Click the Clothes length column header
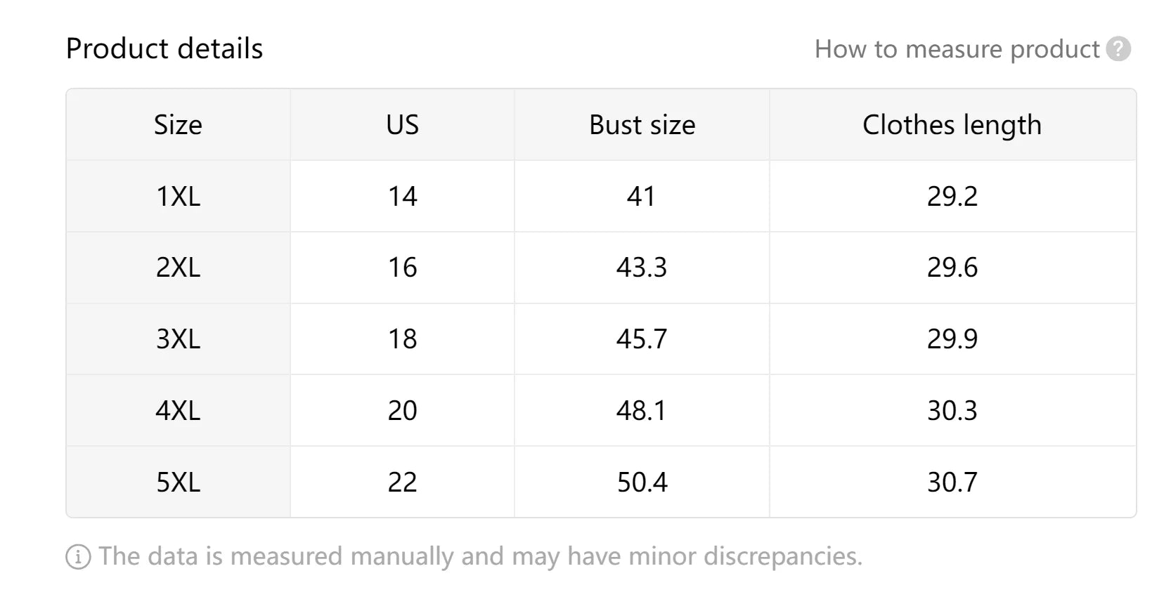The image size is (1171, 604). point(952,125)
